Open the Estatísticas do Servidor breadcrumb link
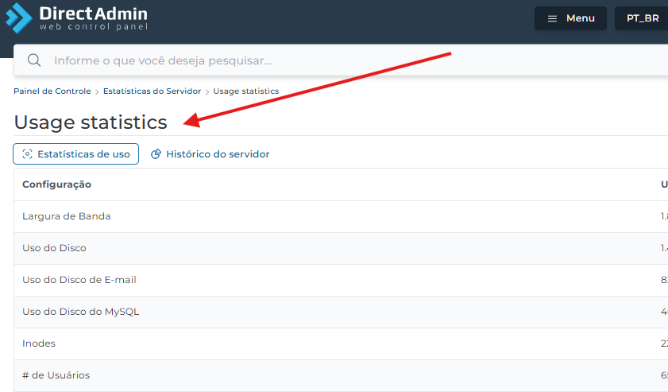This screenshot has width=668, height=392. point(152,91)
